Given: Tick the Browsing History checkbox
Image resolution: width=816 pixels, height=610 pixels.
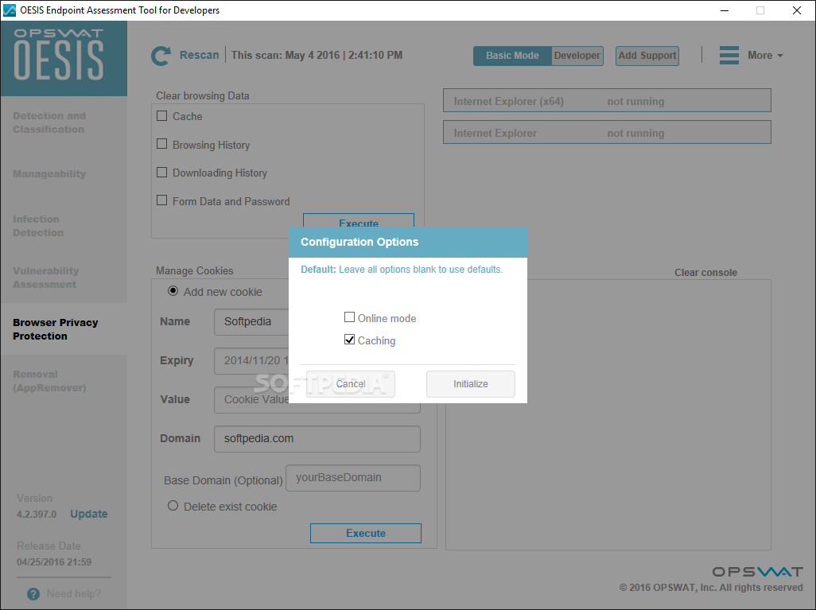Looking at the screenshot, I should (161, 144).
